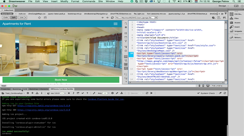Refresh the document with reload icon near address bar

112,18
